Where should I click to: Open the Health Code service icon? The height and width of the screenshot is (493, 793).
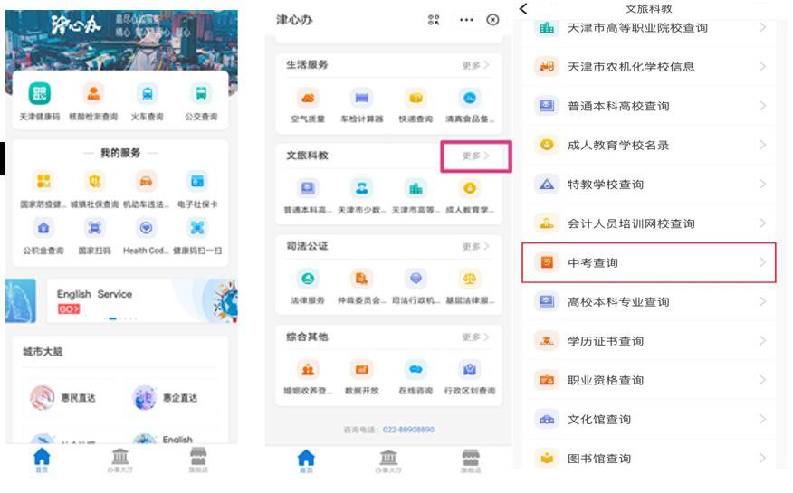point(146,228)
